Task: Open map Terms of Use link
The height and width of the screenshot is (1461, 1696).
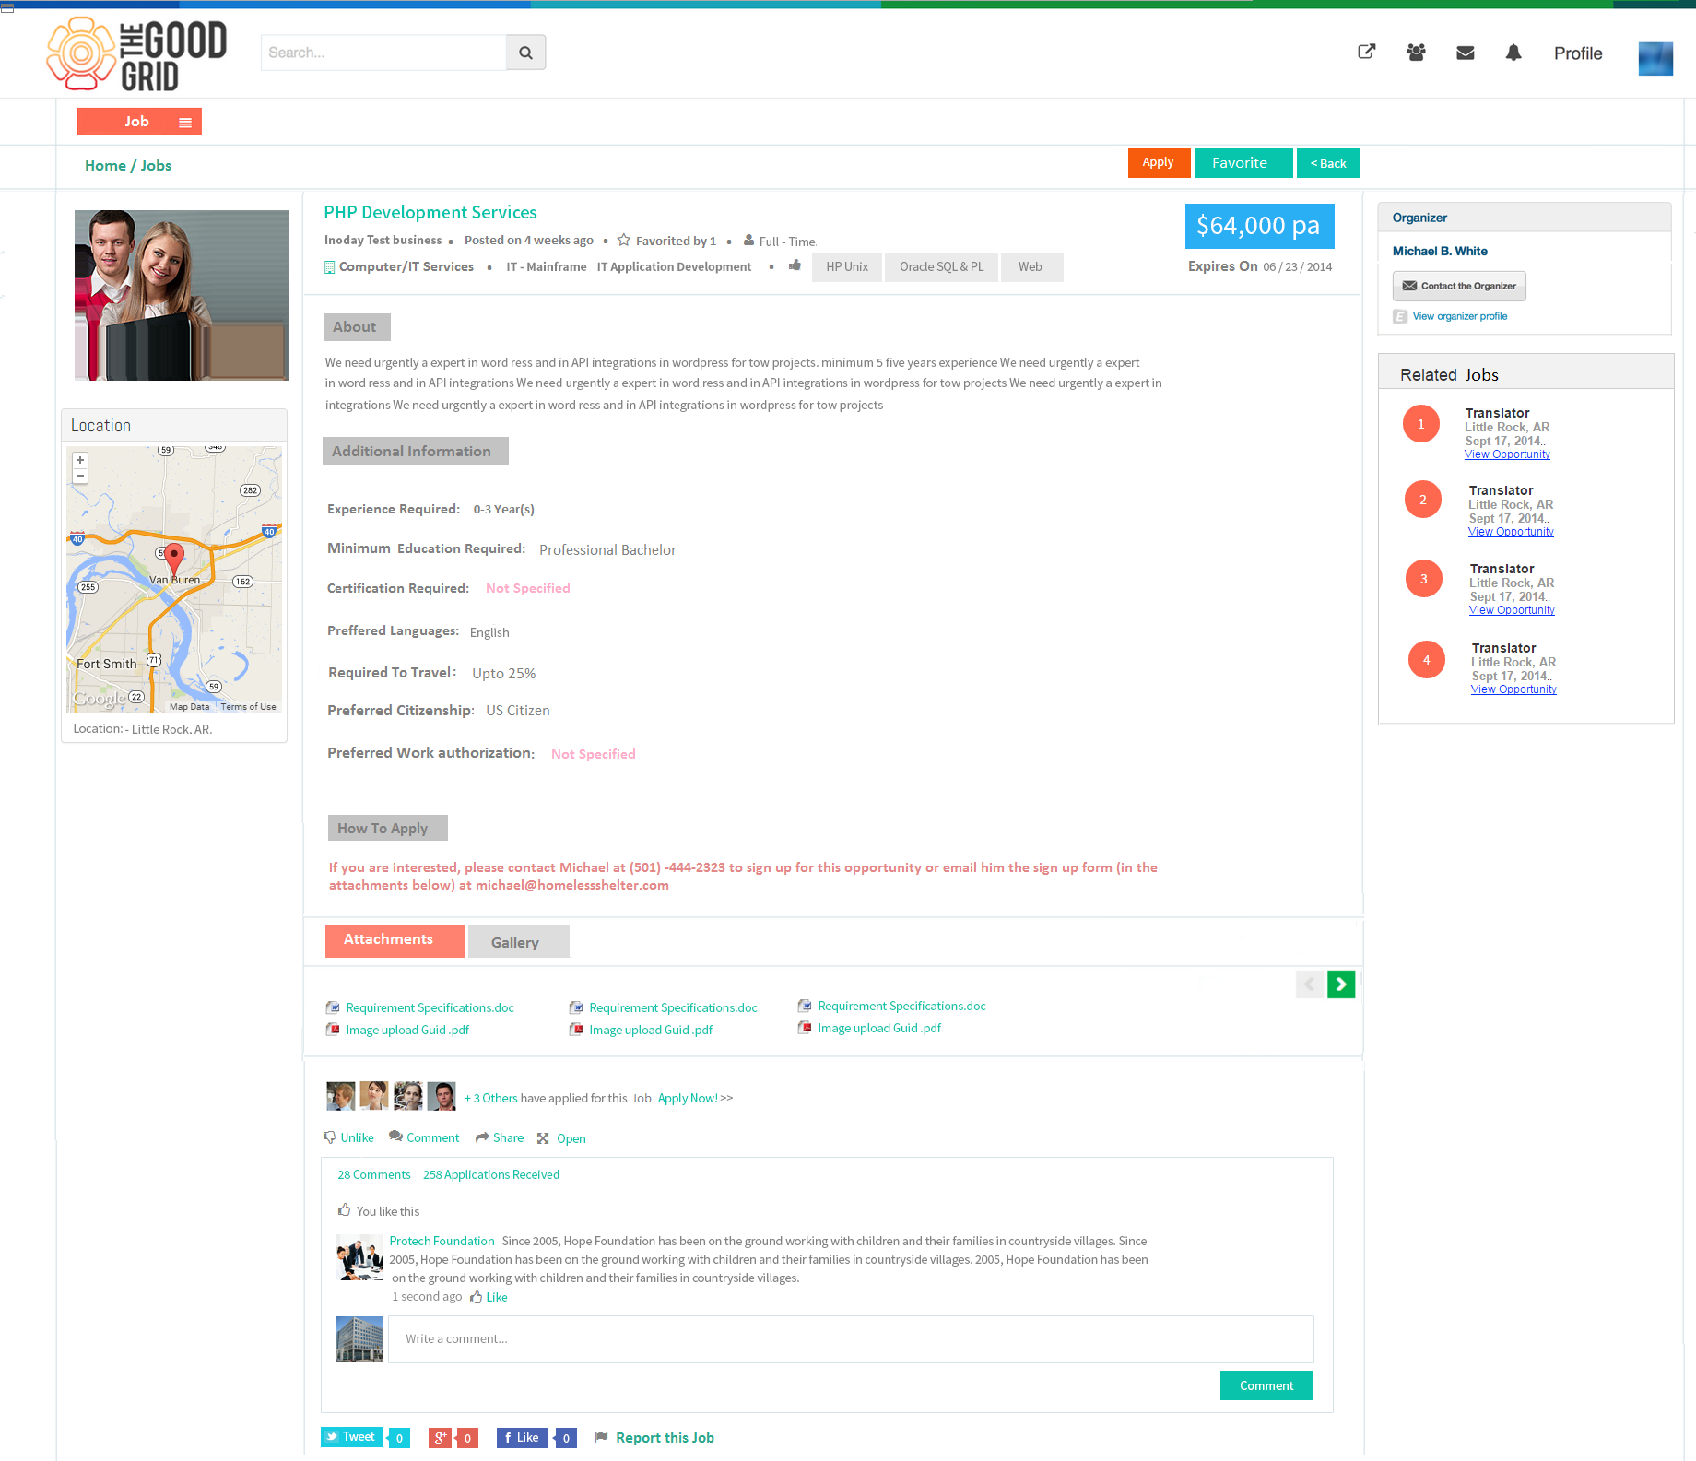Action: 248,707
